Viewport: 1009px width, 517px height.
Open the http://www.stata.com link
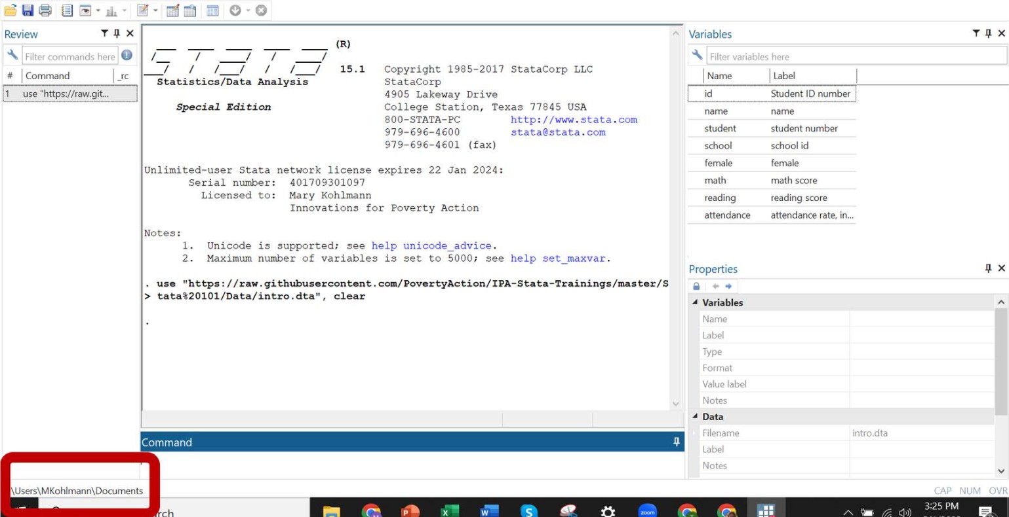[574, 120]
